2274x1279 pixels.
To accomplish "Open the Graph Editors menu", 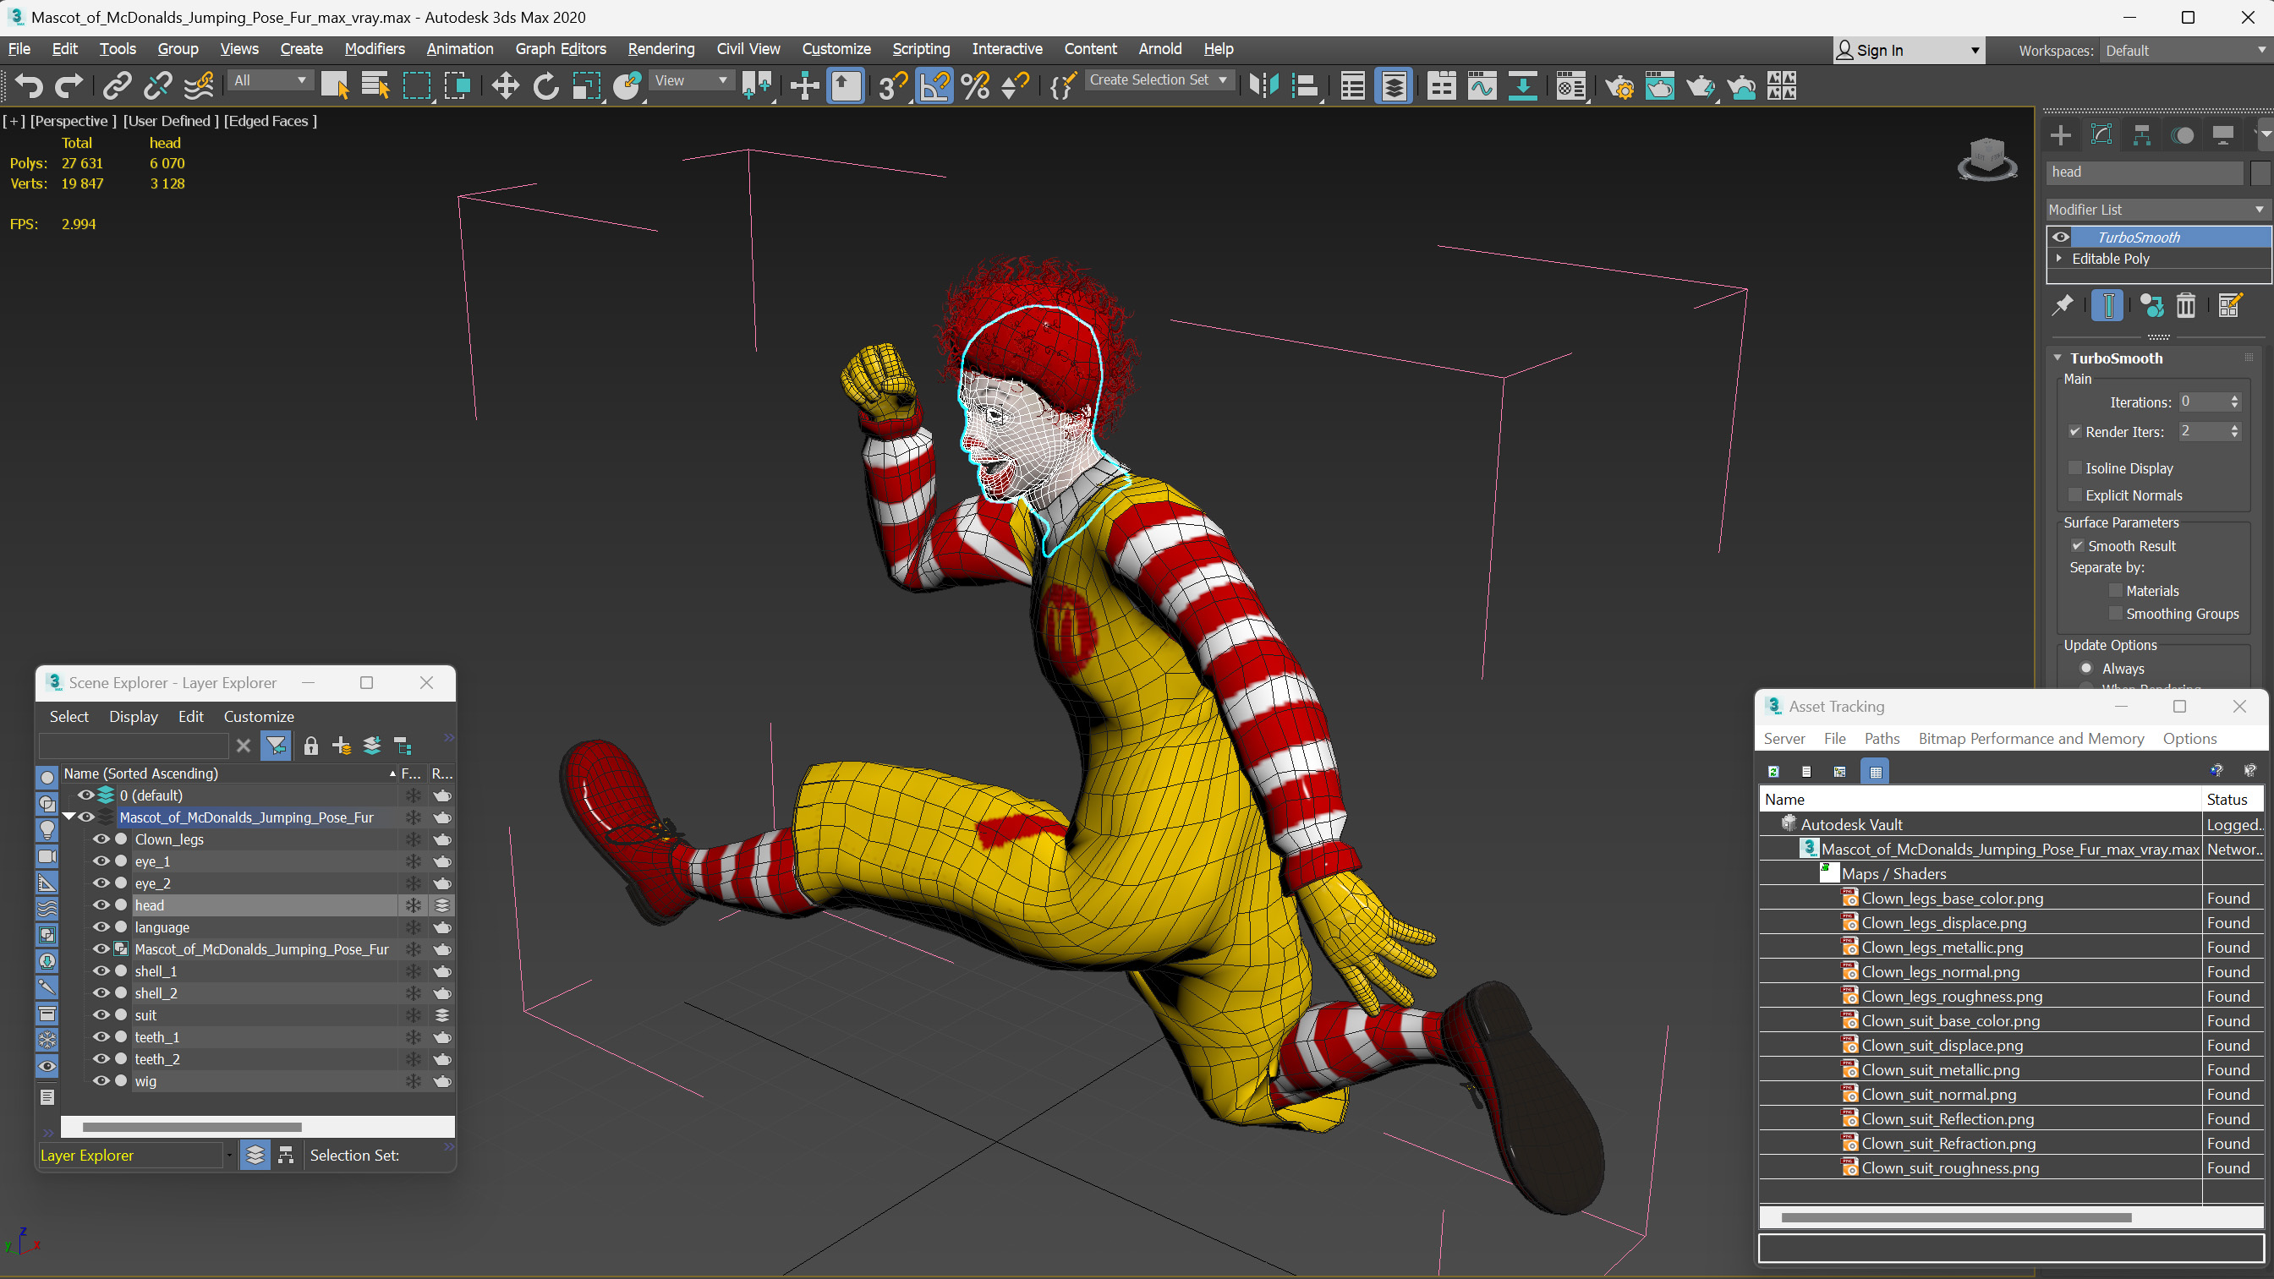I will click(x=561, y=48).
